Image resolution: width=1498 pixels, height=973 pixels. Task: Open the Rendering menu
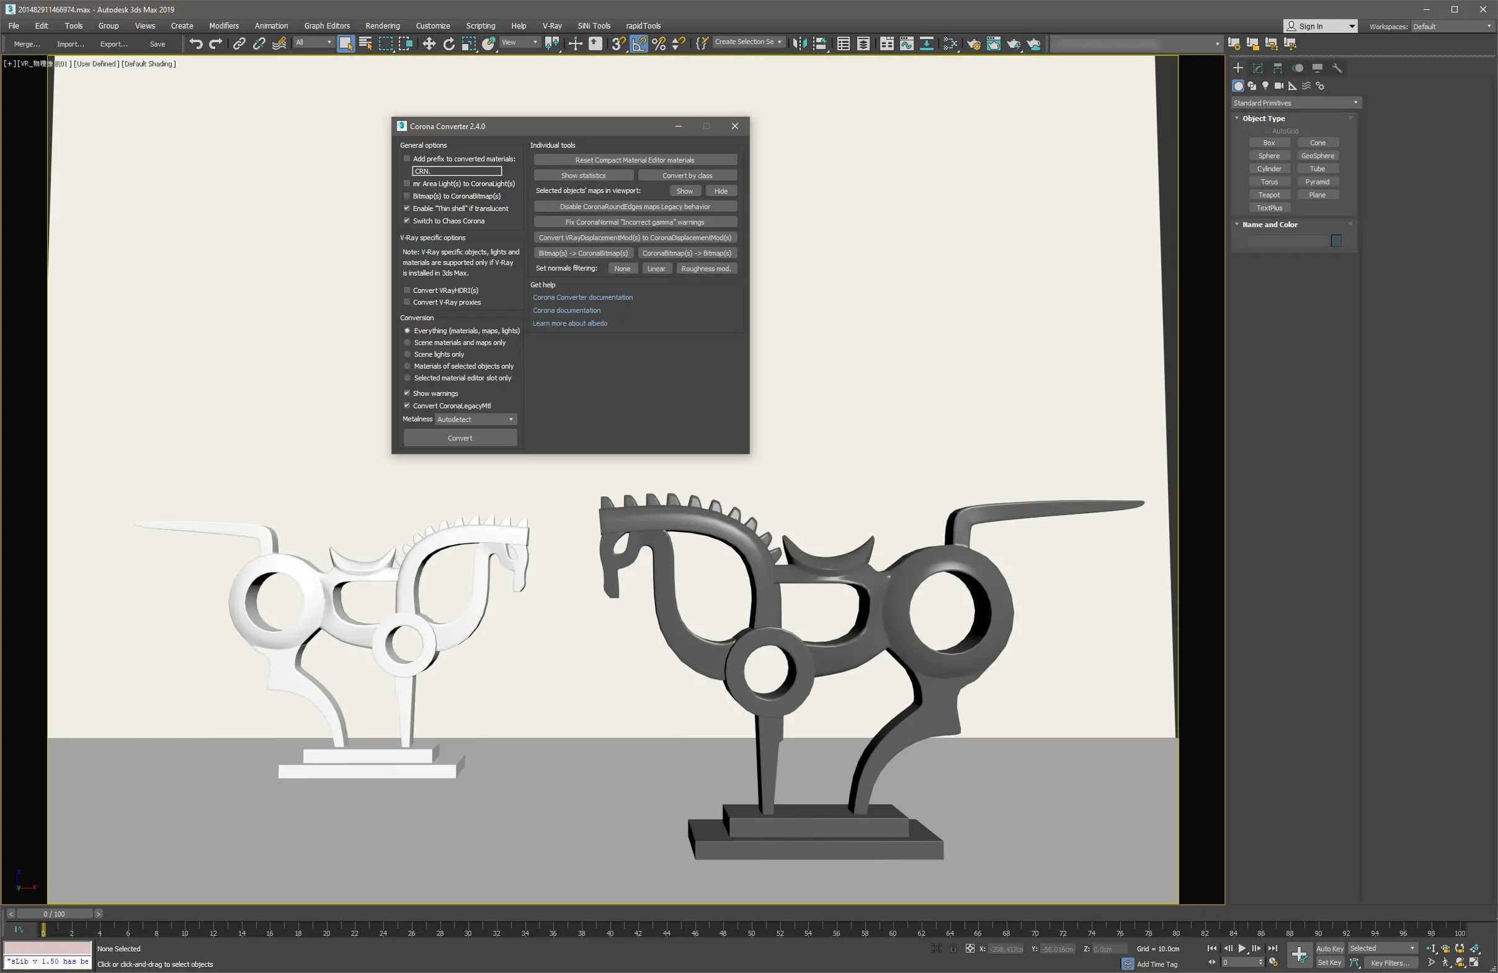383,26
